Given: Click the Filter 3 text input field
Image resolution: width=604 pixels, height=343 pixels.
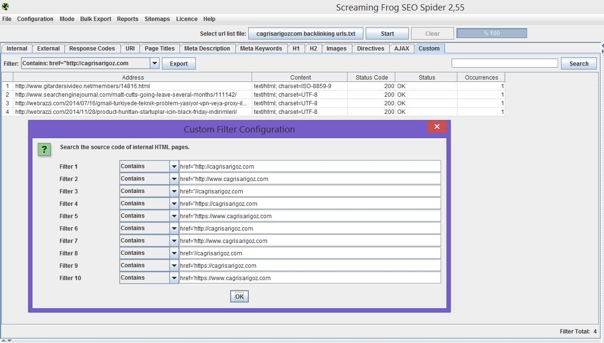Looking at the screenshot, I should (x=309, y=191).
